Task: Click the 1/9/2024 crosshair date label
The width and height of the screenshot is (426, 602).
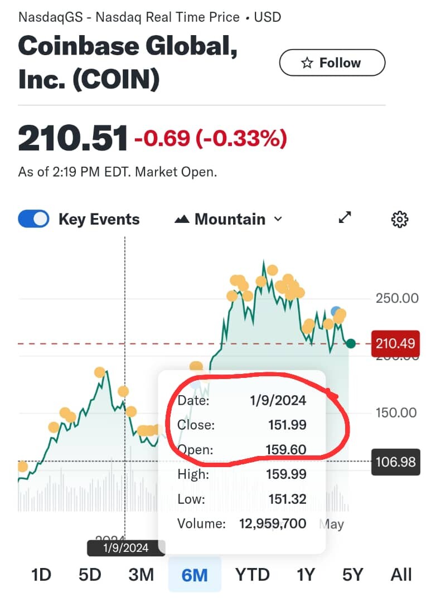Action: [126, 548]
